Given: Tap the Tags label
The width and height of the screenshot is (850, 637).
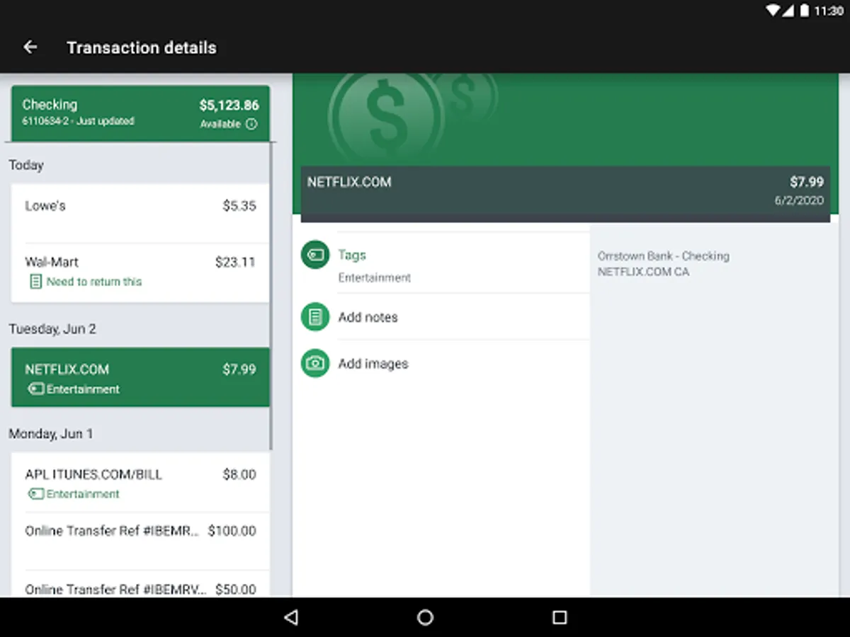Looking at the screenshot, I should click(352, 255).
